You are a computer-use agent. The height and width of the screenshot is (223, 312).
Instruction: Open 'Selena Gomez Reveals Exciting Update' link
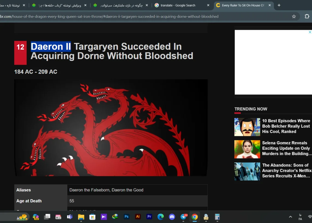[287, 148]
